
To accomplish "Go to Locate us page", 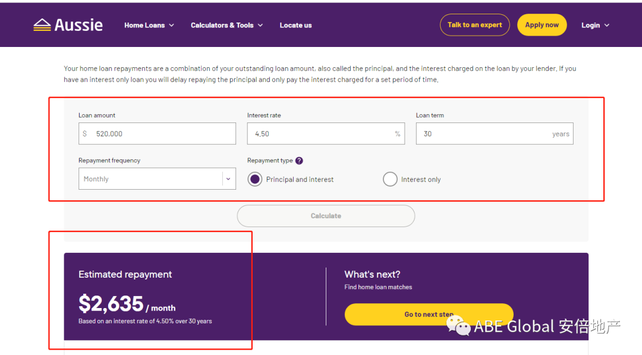I will click(x=295, y=26).
